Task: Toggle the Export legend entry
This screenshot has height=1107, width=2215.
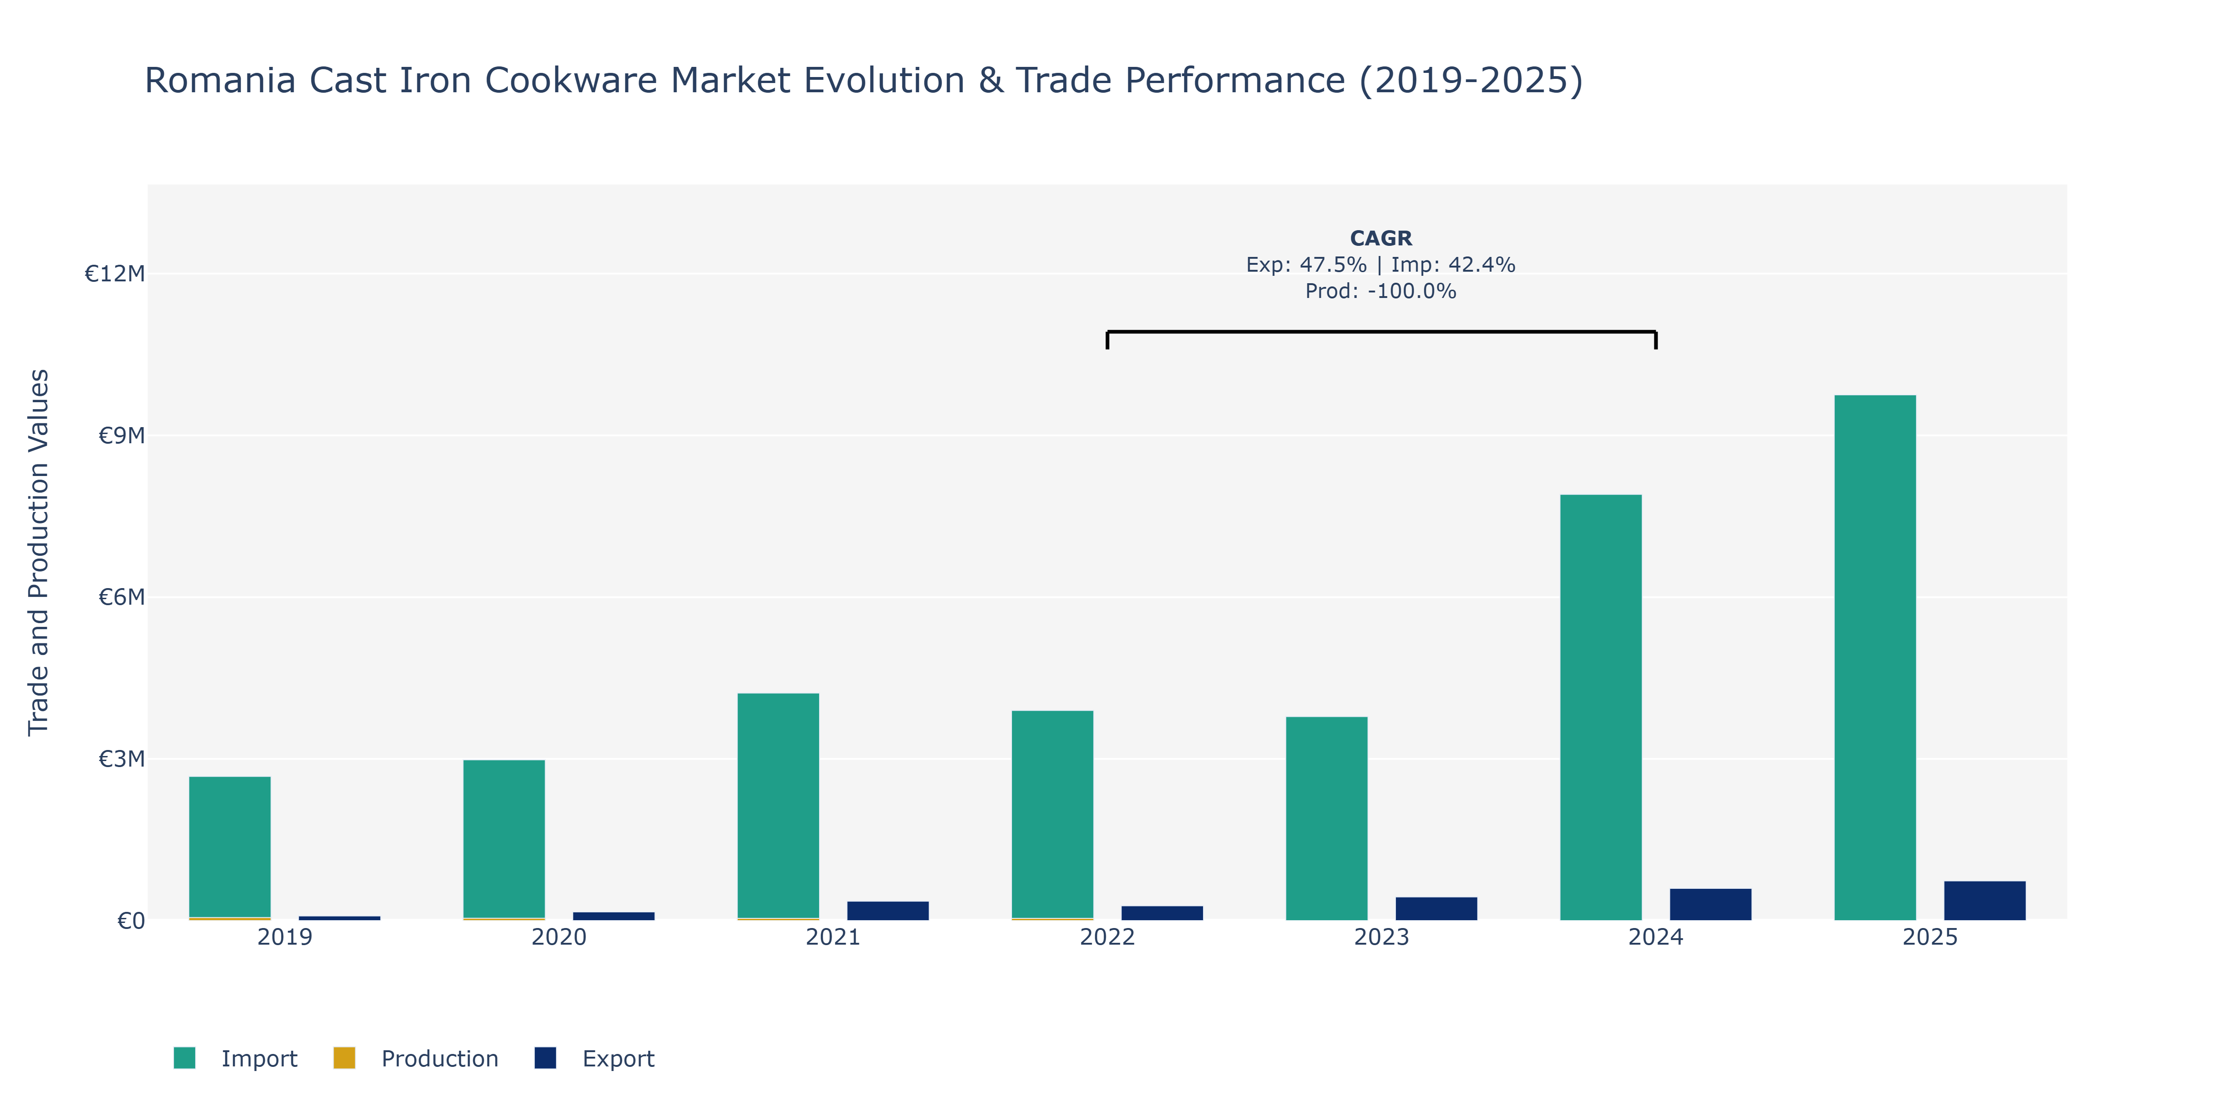Action: (594, 1058)
